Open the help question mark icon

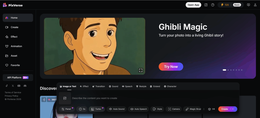[213, 5]
